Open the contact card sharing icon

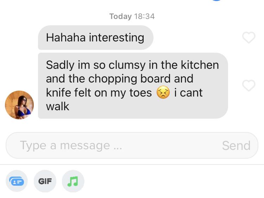(17, 181)
